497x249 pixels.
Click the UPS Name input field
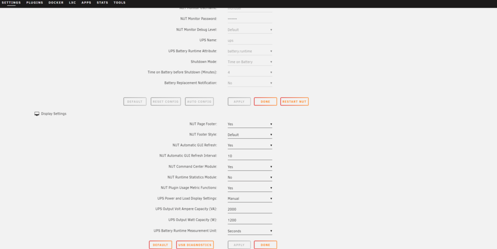coord(250,41)
